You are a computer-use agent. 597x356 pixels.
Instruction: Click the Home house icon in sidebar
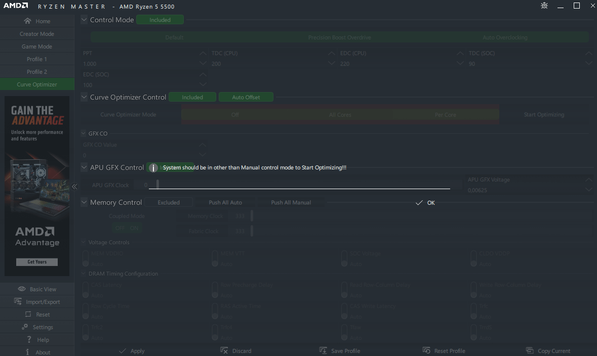(x=27, y=21)
